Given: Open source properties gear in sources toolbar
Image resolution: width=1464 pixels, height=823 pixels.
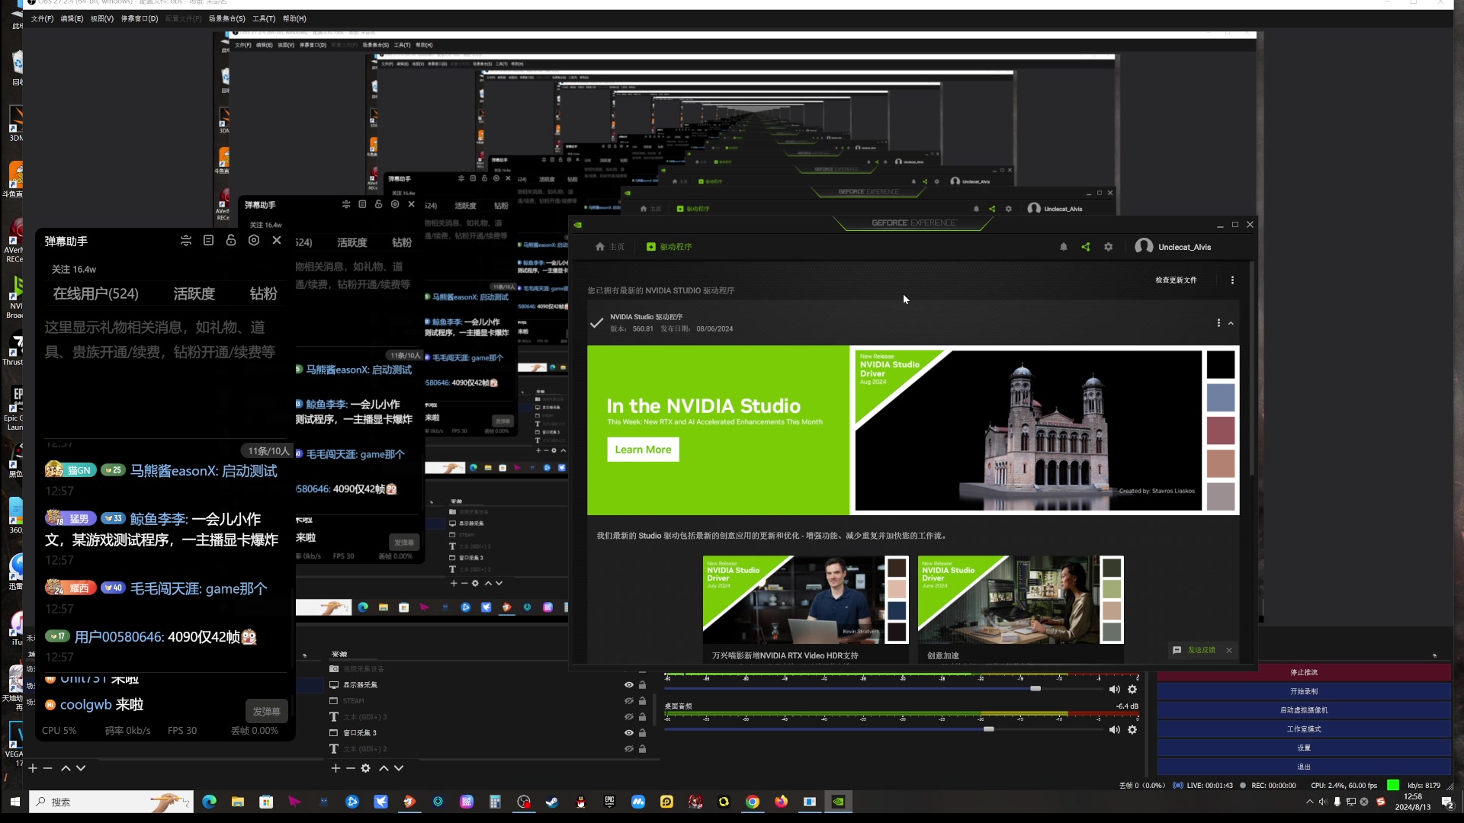Looking at the screenshot, I should (366, 768).
